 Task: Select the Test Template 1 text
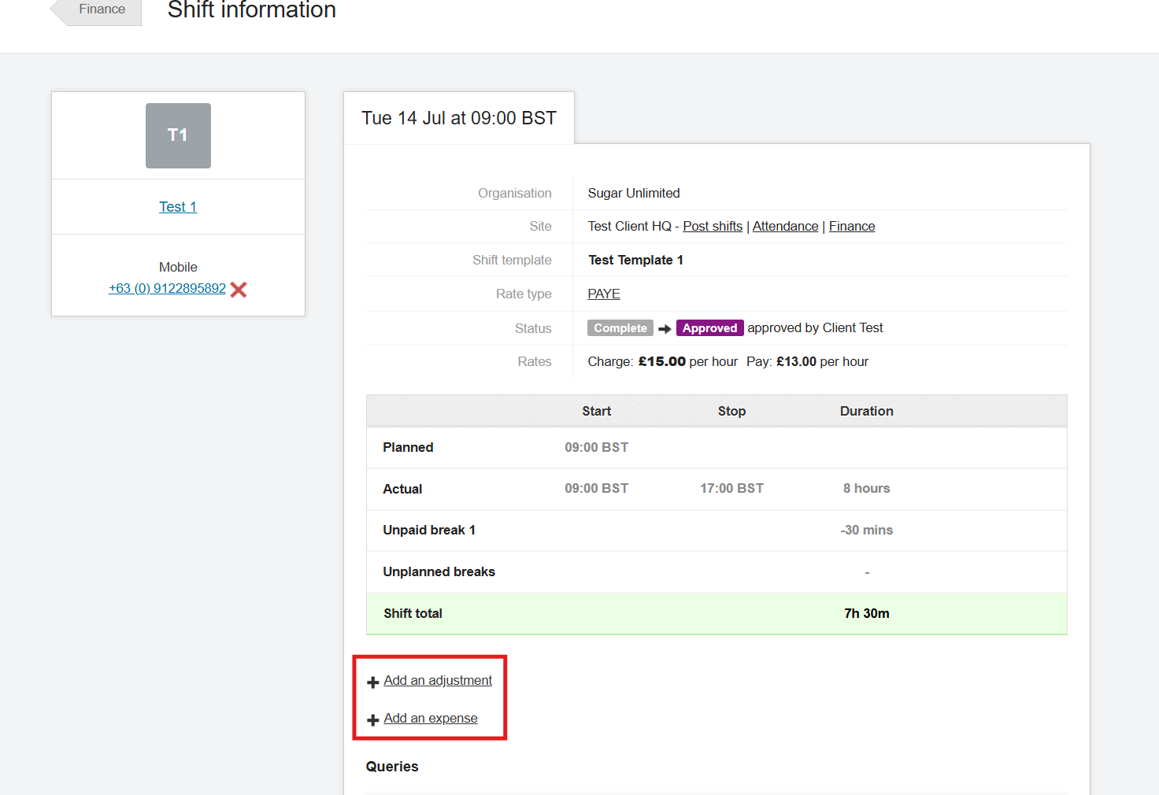click(x=635, y=260)
